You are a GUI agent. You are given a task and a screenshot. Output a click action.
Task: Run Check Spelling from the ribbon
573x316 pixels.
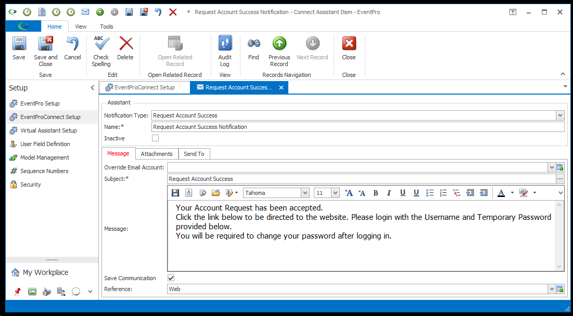(x=101, y=51)
